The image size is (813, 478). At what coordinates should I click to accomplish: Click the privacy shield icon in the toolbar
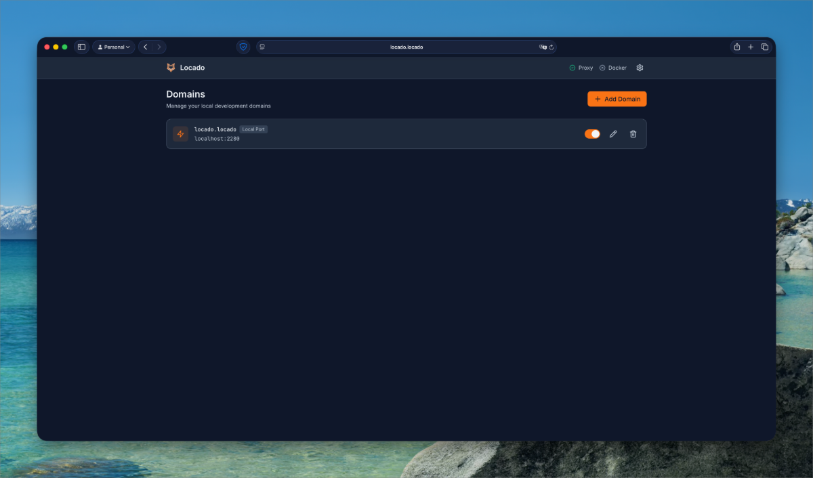[x=243, y=47]
